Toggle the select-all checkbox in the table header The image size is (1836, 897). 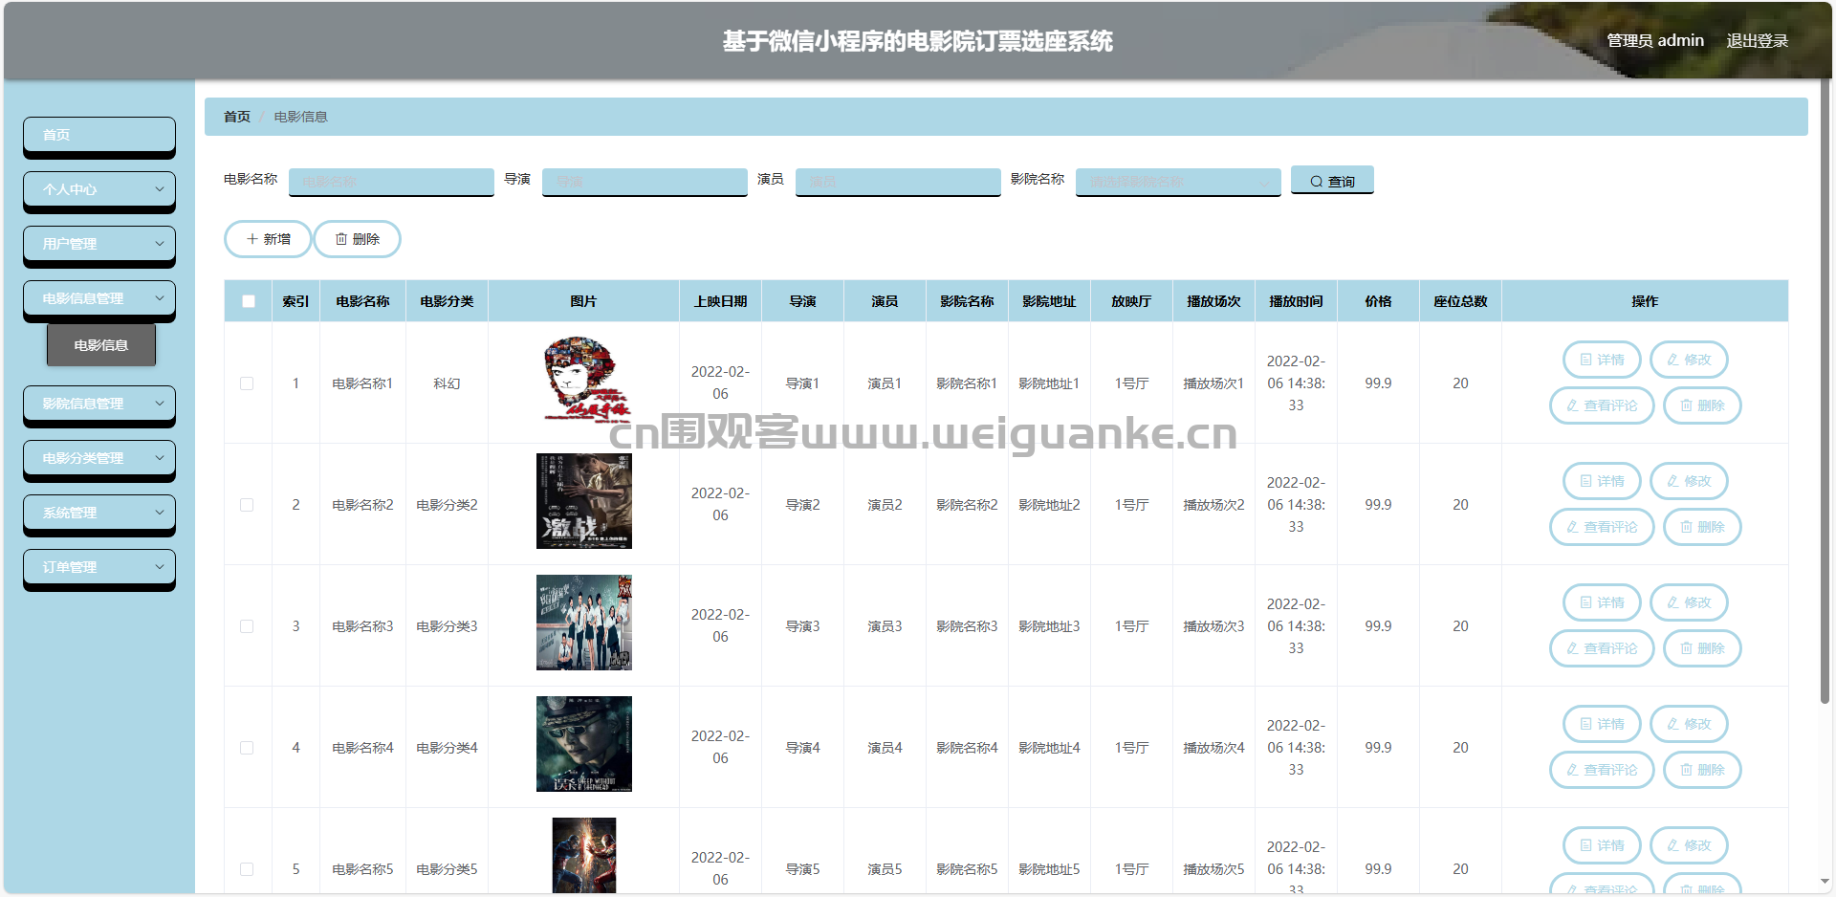249,301
